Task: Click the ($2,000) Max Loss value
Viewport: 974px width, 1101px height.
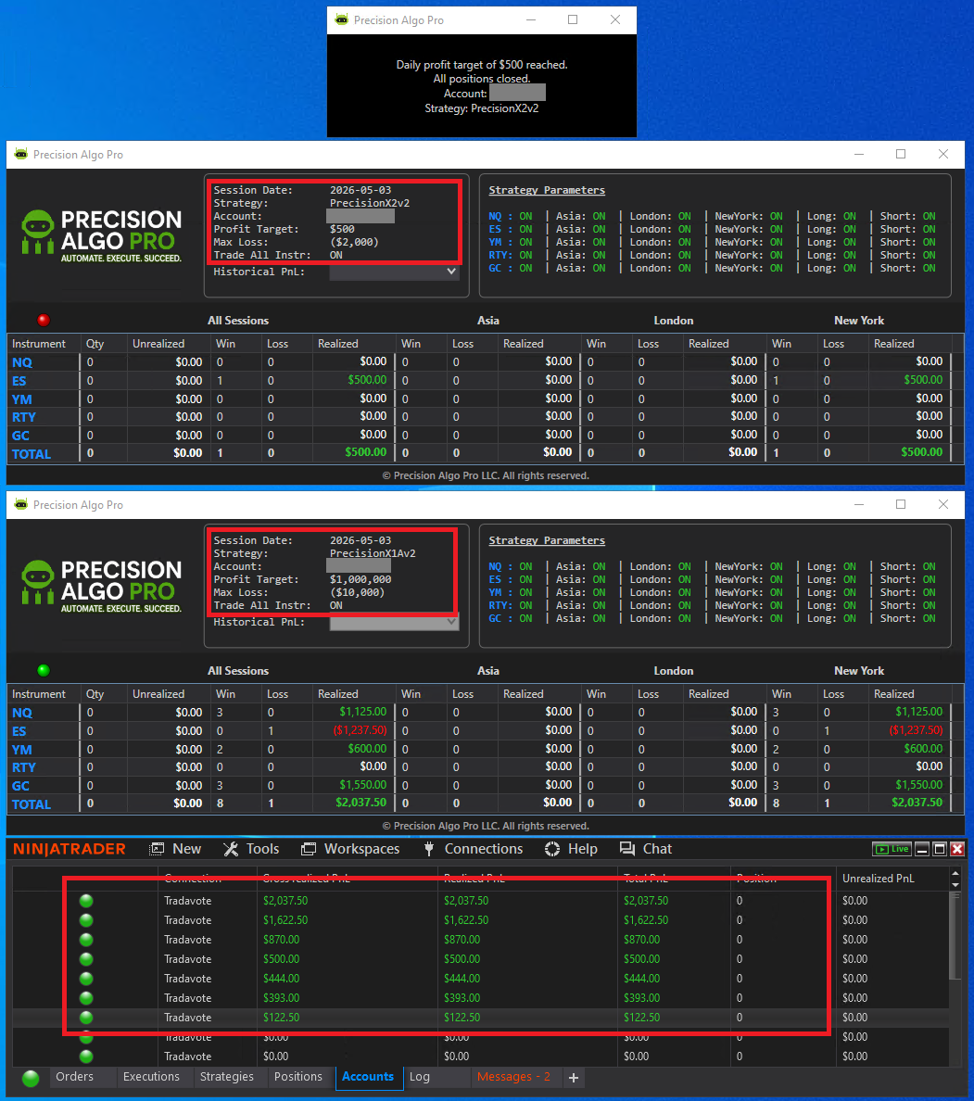Action: click(x=354, y=242)
